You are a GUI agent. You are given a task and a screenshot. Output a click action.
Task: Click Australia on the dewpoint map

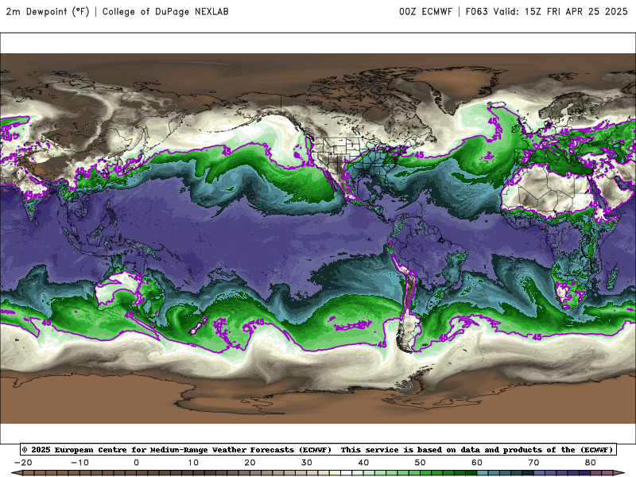(128, 292)
